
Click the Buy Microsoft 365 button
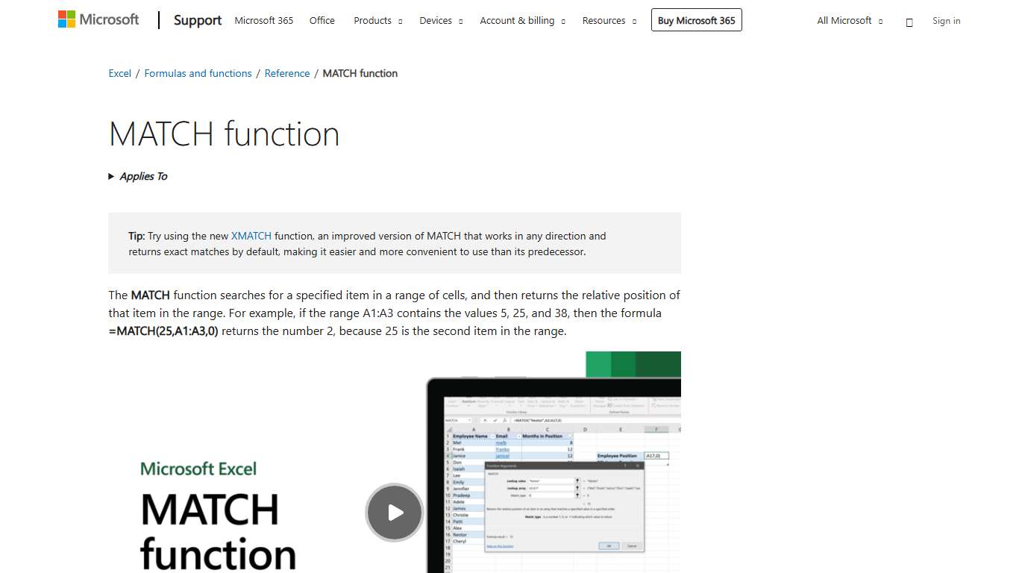(x=696, y=20)
